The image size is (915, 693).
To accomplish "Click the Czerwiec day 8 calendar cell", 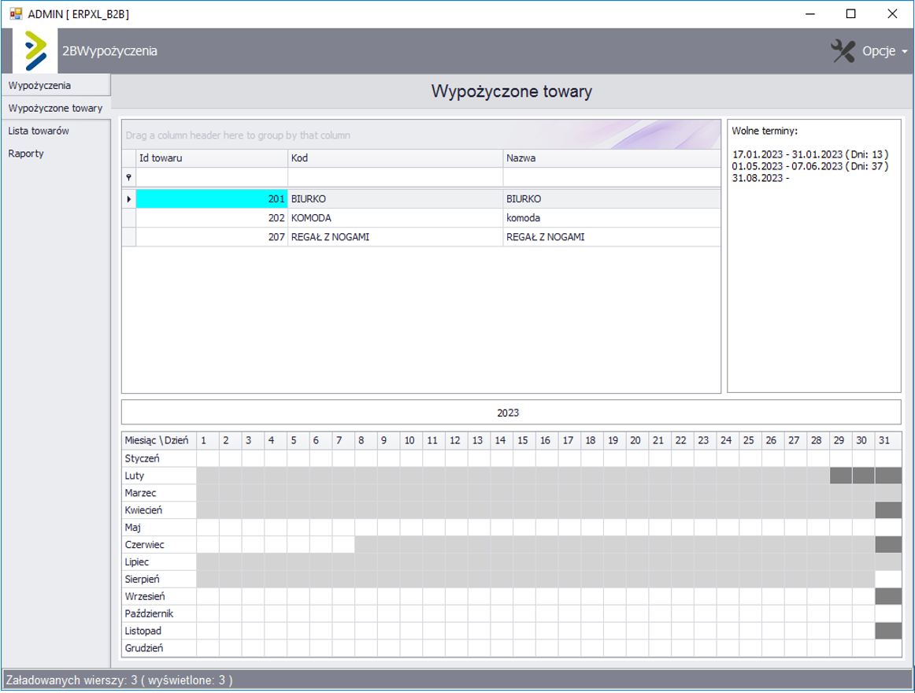I will [366, 545].
